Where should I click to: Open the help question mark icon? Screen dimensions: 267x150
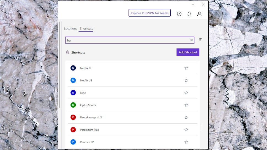179,14
